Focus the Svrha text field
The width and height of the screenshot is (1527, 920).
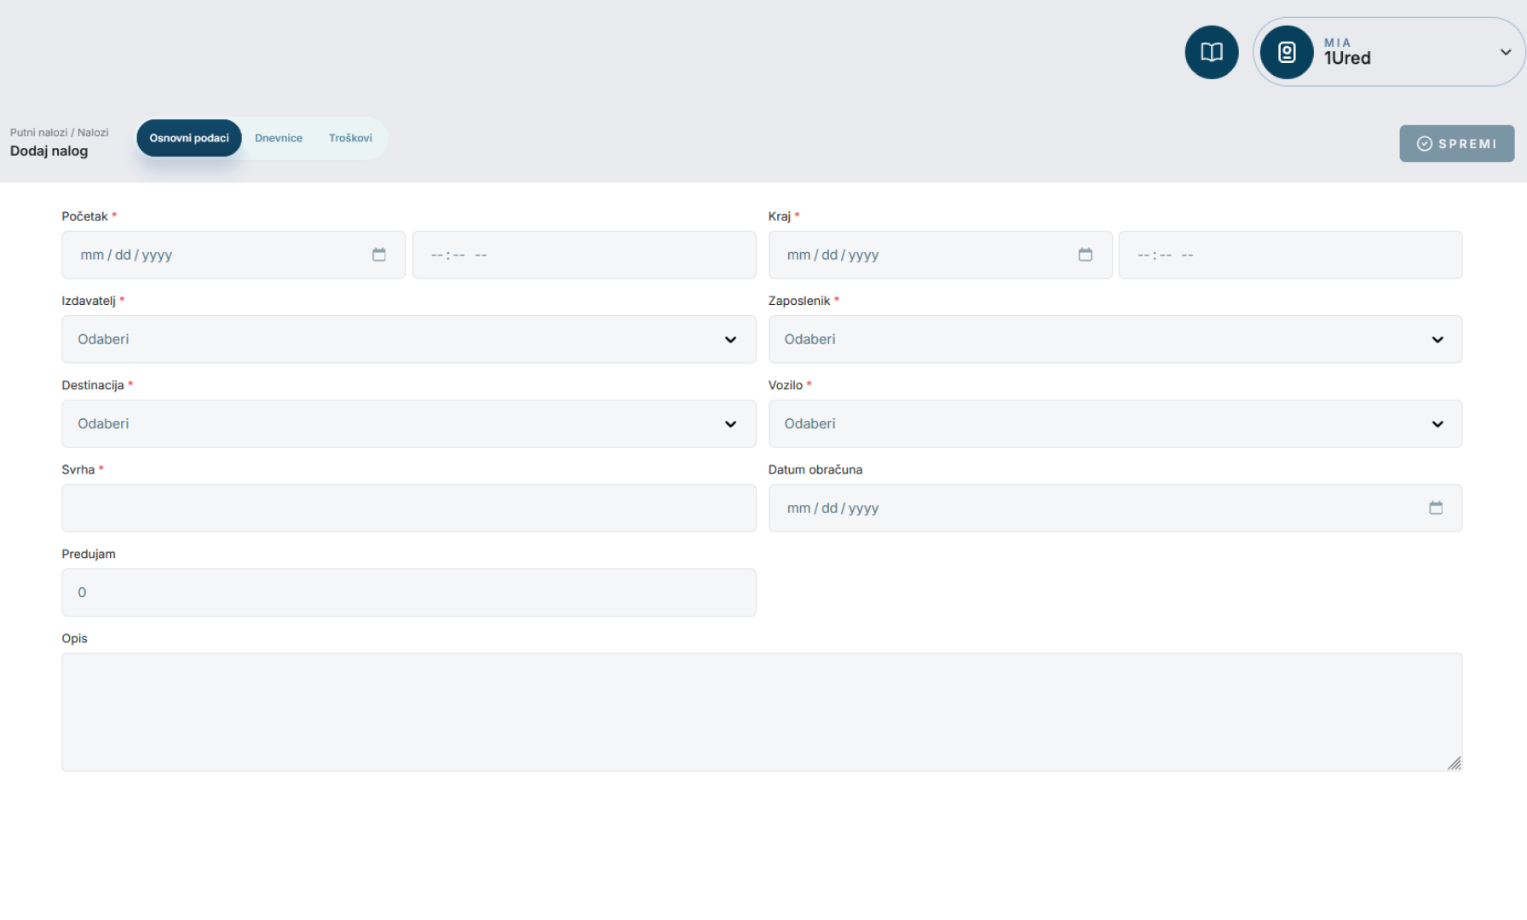click(408, 508)
